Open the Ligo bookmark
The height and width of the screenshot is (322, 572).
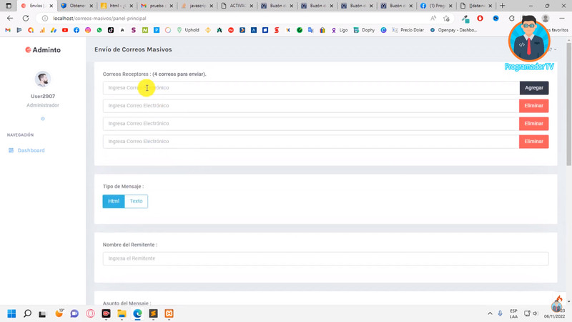pos(339,30)
